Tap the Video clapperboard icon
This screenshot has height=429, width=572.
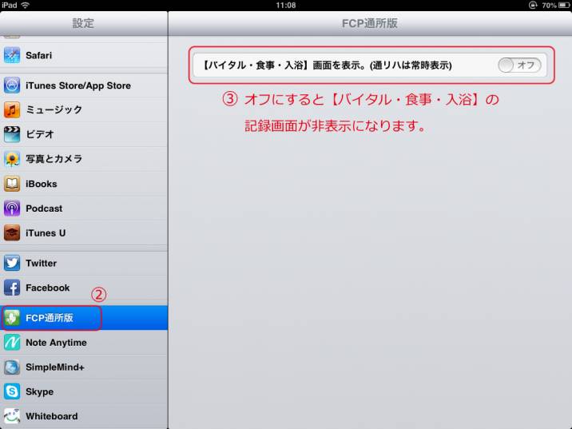point(12,134)
